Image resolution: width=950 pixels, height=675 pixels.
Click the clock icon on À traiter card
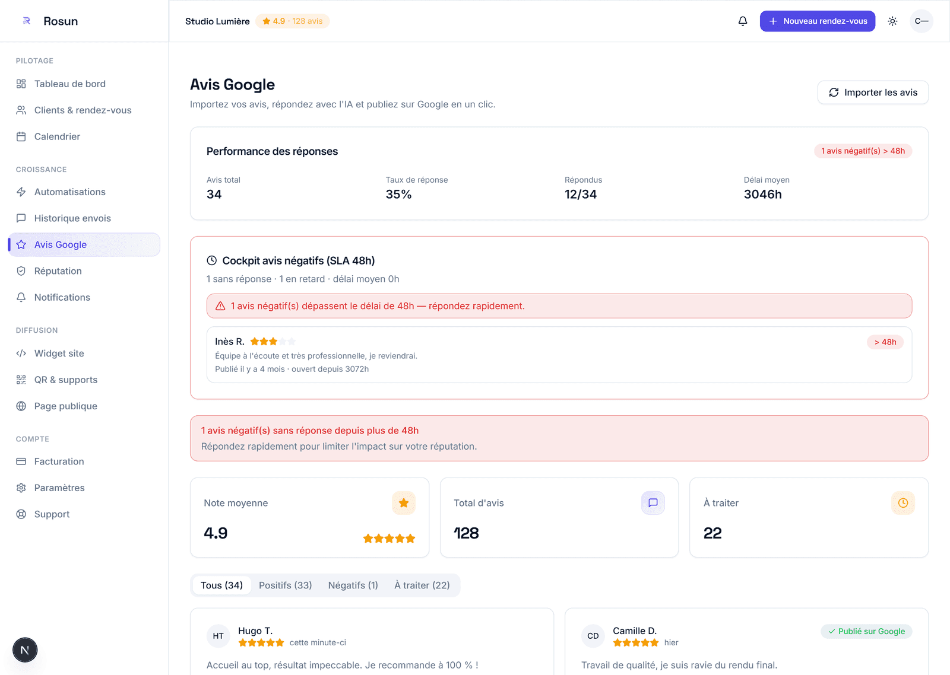903,503
